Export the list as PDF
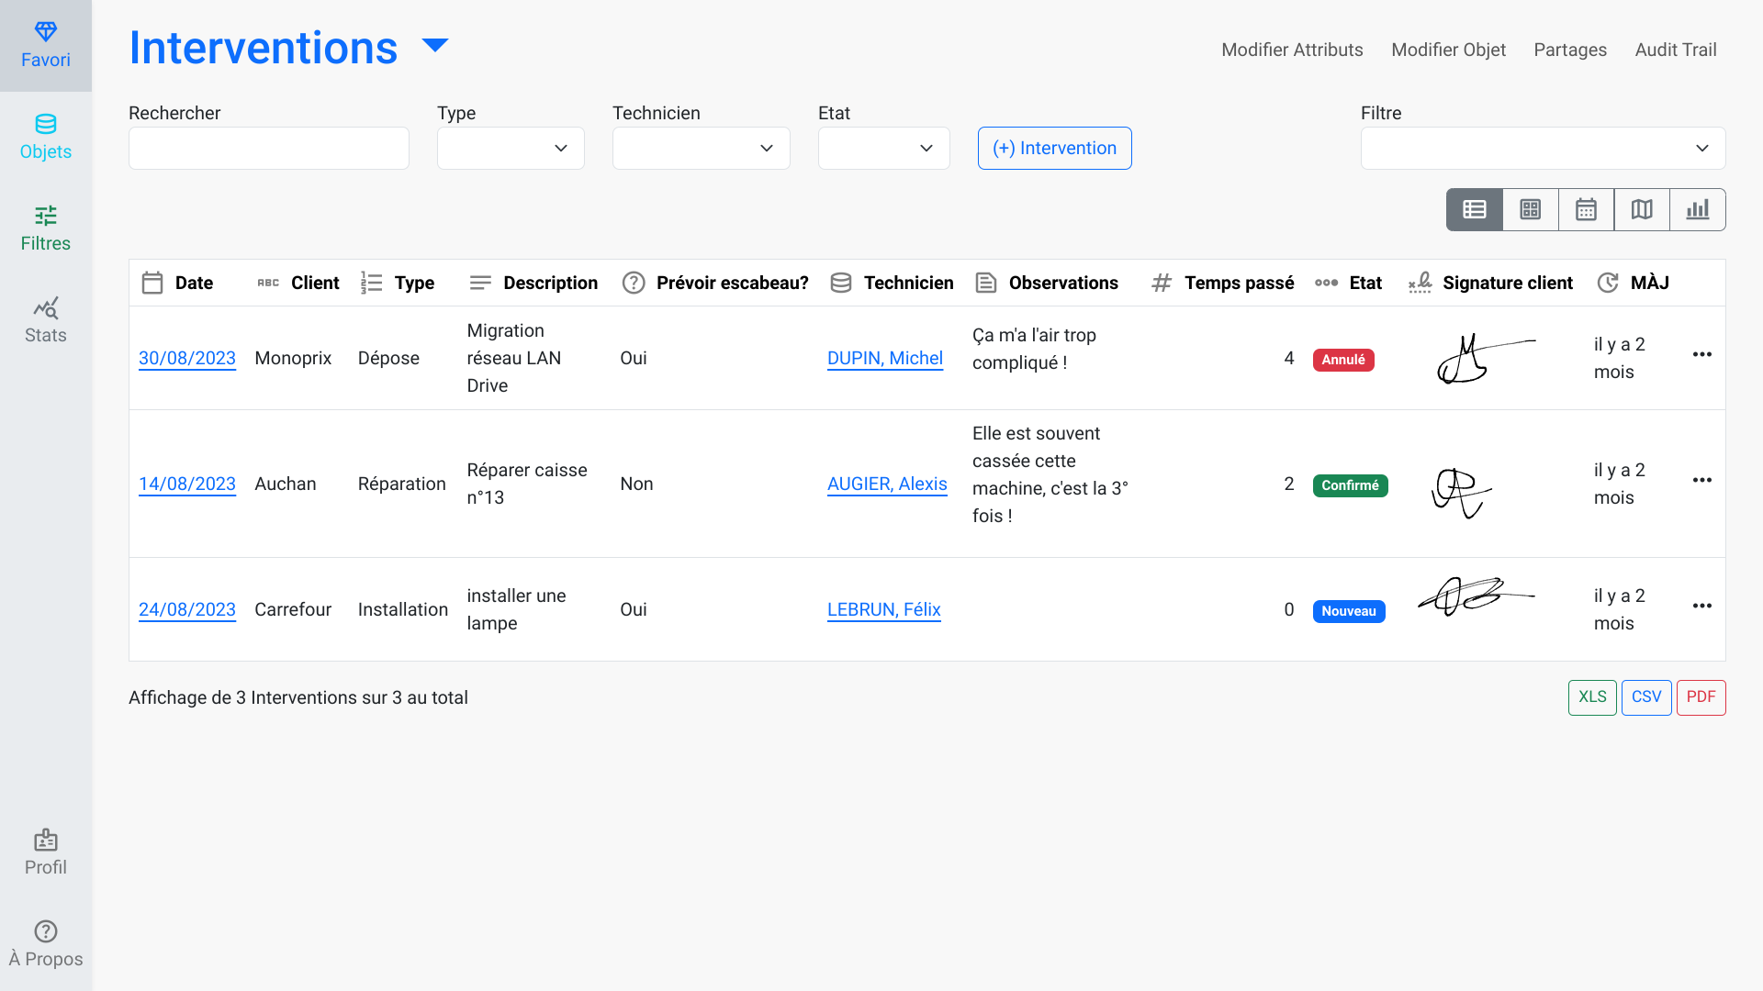Screen dimensions: 1763x991 coord(1701,696)
